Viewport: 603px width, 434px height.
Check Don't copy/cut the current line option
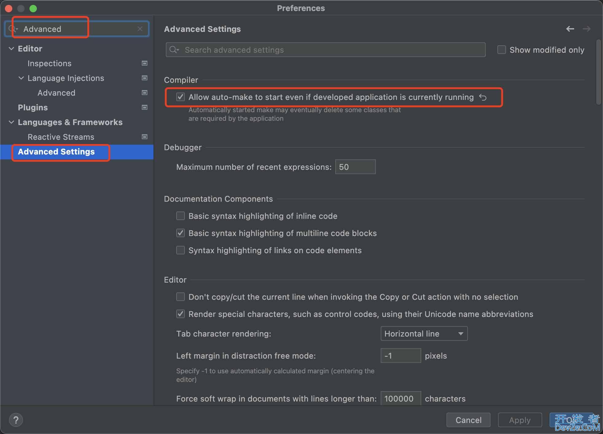[x=181, y=297]
